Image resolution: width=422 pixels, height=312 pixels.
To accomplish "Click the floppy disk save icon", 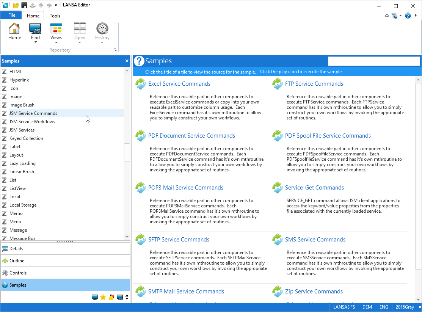I will (x=24, y=5).
